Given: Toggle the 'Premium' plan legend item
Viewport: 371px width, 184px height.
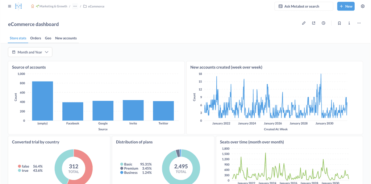Looking at the screenshot, I should point(130,168).
